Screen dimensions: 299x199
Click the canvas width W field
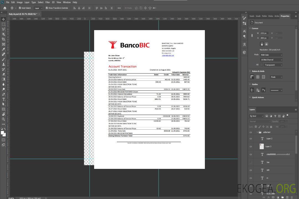264,33
